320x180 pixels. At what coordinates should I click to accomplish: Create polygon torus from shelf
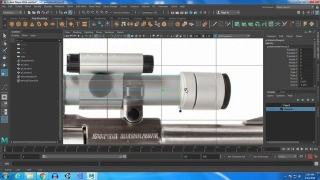pos(39,24)
